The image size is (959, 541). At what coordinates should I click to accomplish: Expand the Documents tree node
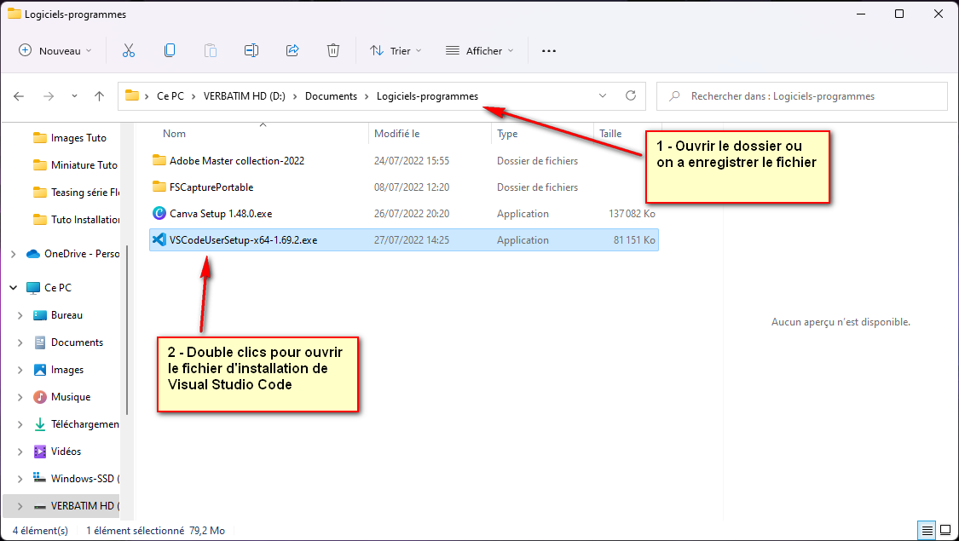pos(20,342)
